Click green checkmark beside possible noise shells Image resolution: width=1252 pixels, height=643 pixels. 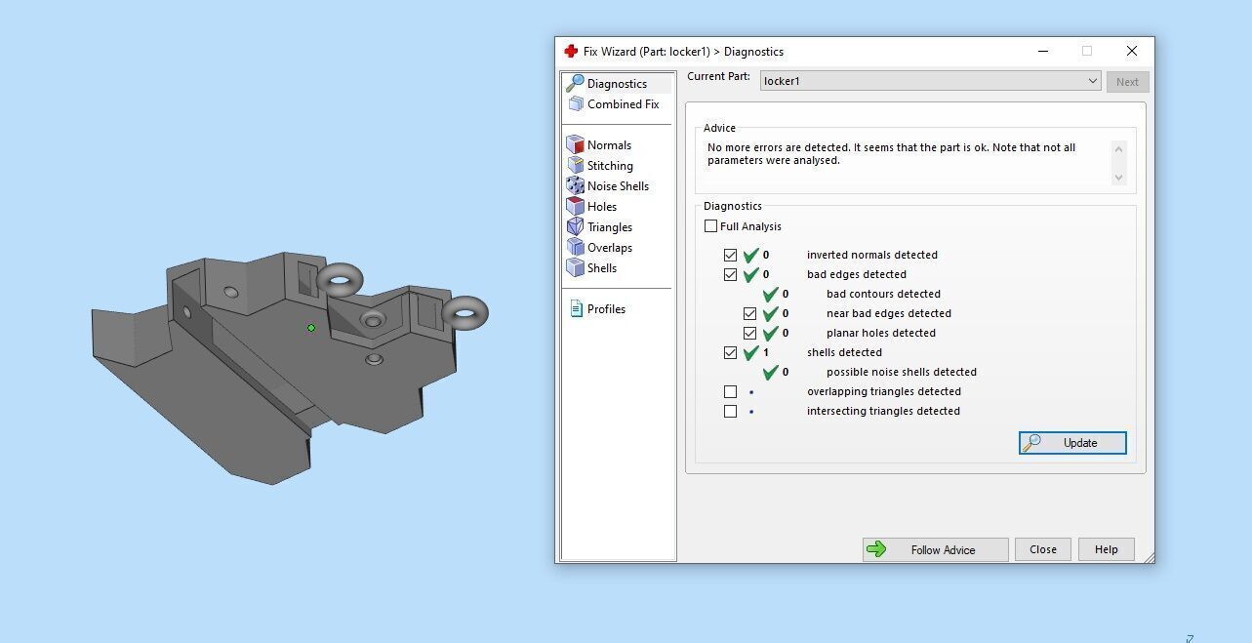(770, 372)
